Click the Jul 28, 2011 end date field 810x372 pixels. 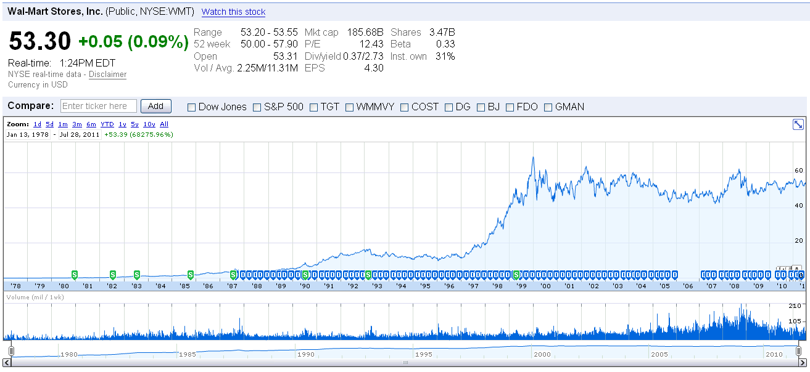(80, 134)
